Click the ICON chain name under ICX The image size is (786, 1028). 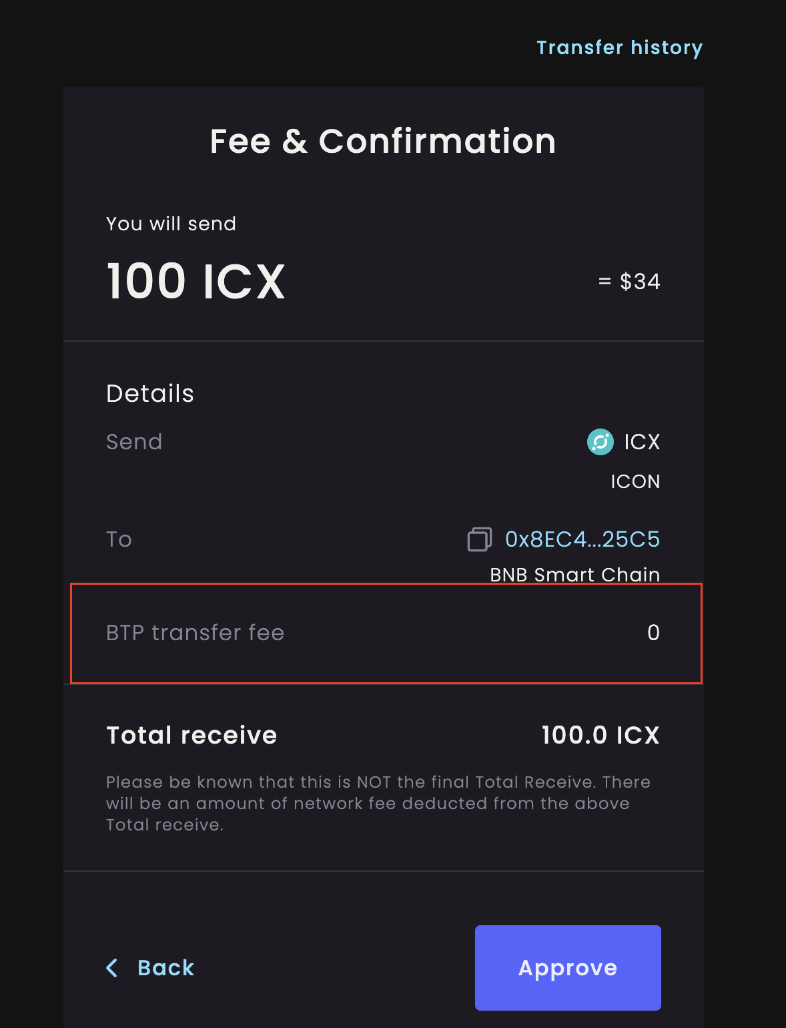click(635, 481)
